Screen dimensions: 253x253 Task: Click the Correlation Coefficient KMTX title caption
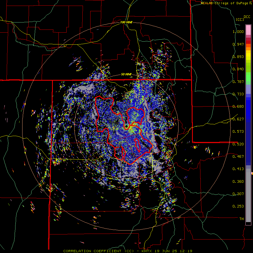pyautogui.click(x=128, y=251)
